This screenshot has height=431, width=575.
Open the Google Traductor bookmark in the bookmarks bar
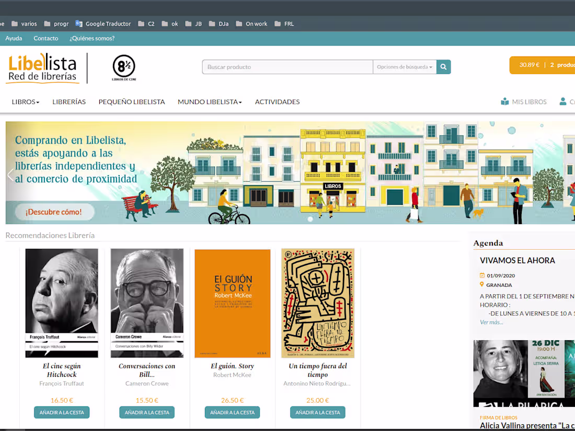(x=103, y=24)
